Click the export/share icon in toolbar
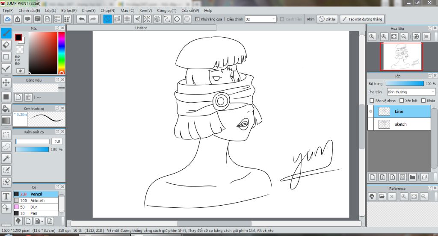Viewport: 438px width, 236px height. coord(18,19)
